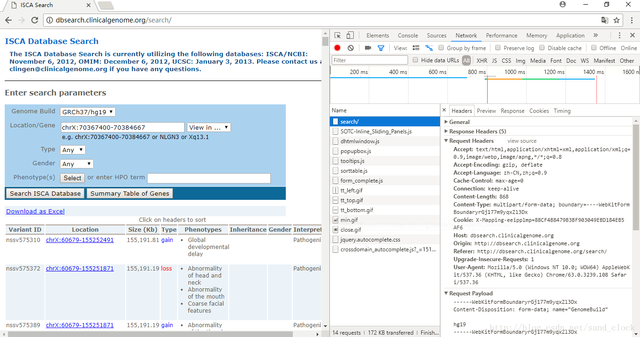
Task: Filter requests by XHR
Action: [x=482, y=60]
